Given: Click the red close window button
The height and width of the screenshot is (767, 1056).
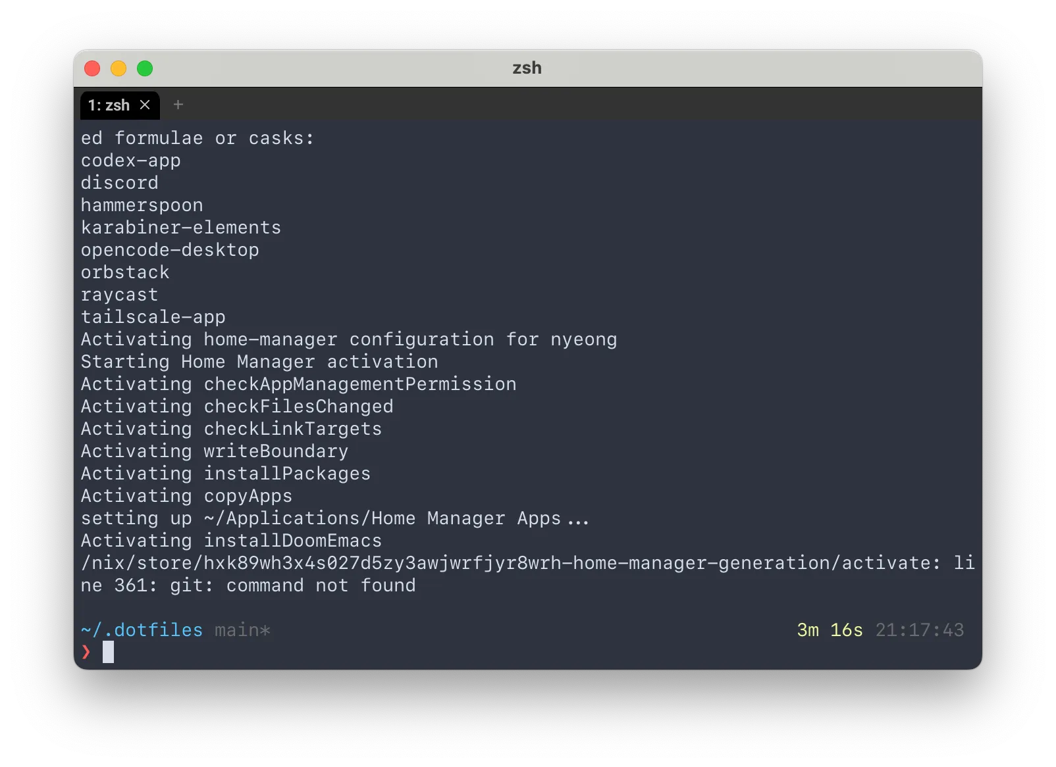Looking at the screenshot, I should click(x=92, y=68).
